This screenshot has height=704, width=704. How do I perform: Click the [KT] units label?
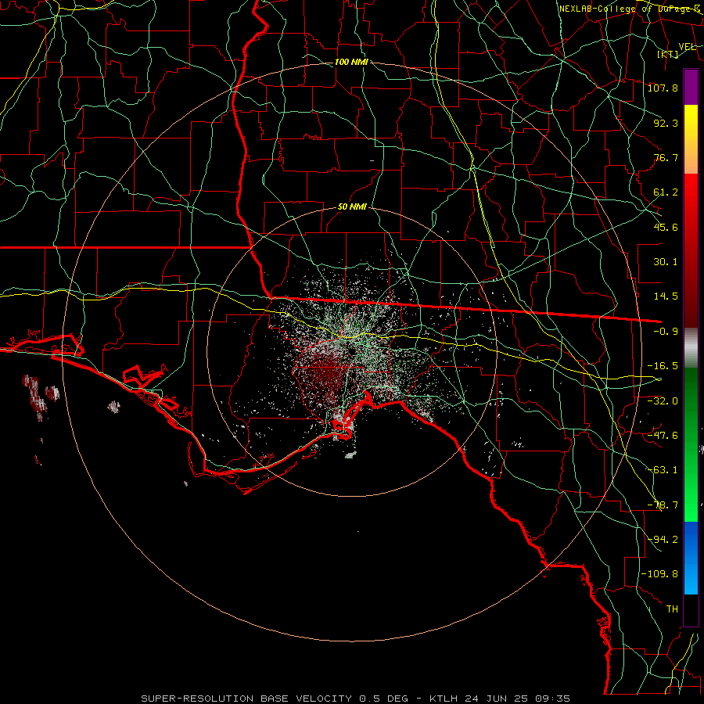tap(668, 54)
